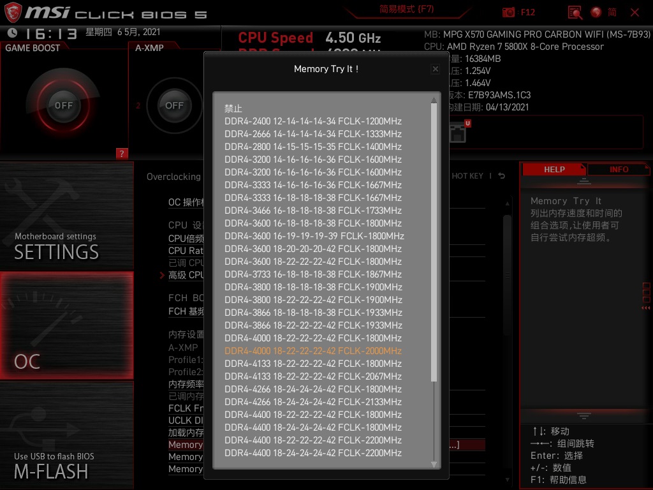Click the screenshot camera F12 icon
The width and height of the screenshot is (653, 490).
tap(509, 11)
